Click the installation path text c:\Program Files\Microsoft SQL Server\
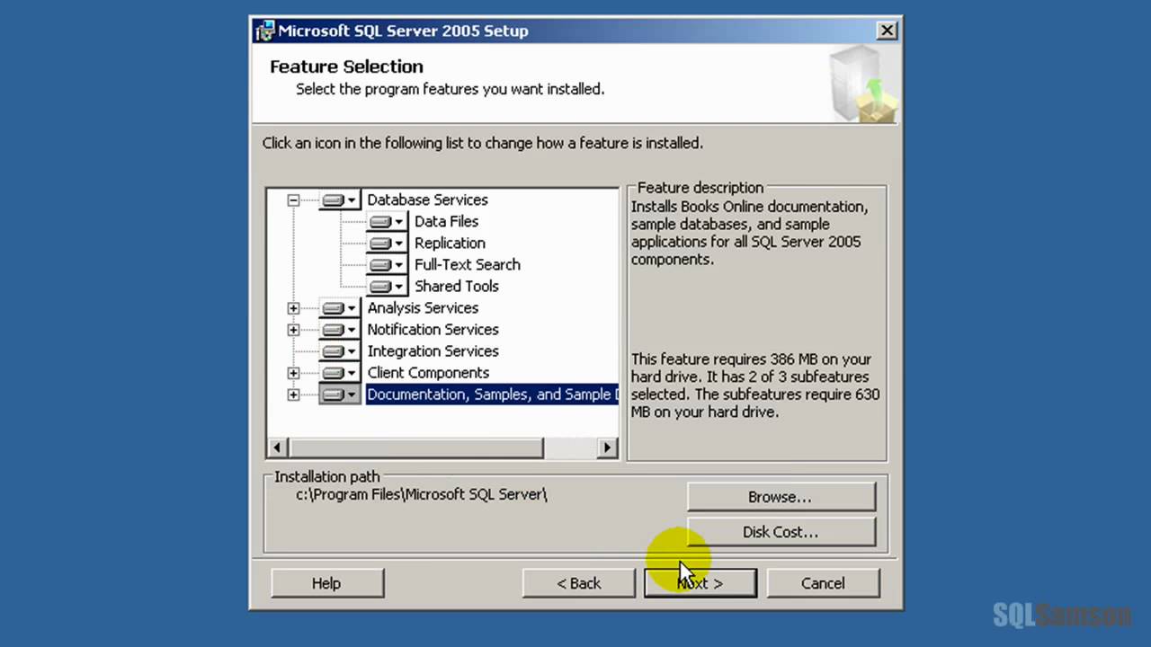The image size is (1151, 647). (x=422, y=494)
